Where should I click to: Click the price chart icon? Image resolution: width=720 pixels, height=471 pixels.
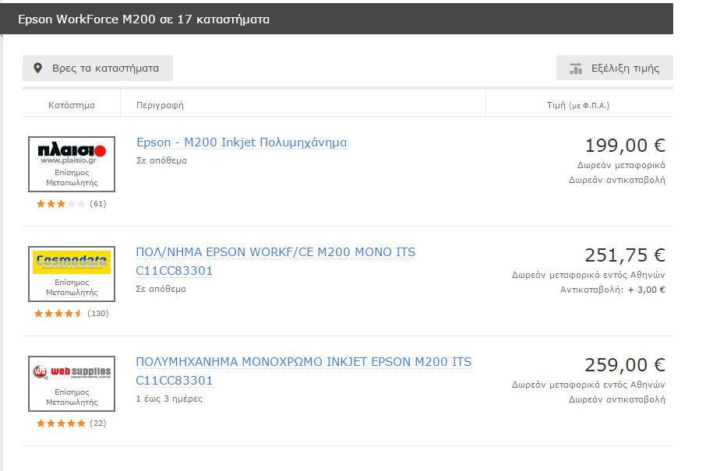576,69
